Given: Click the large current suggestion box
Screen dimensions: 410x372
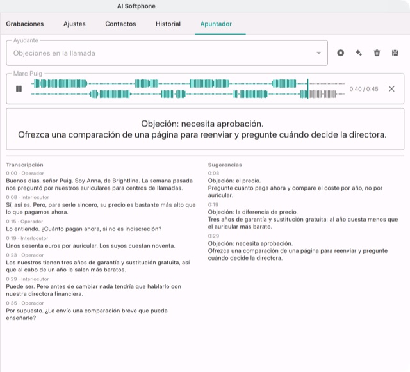Looking at the screenshot, I should click(205, 129).
